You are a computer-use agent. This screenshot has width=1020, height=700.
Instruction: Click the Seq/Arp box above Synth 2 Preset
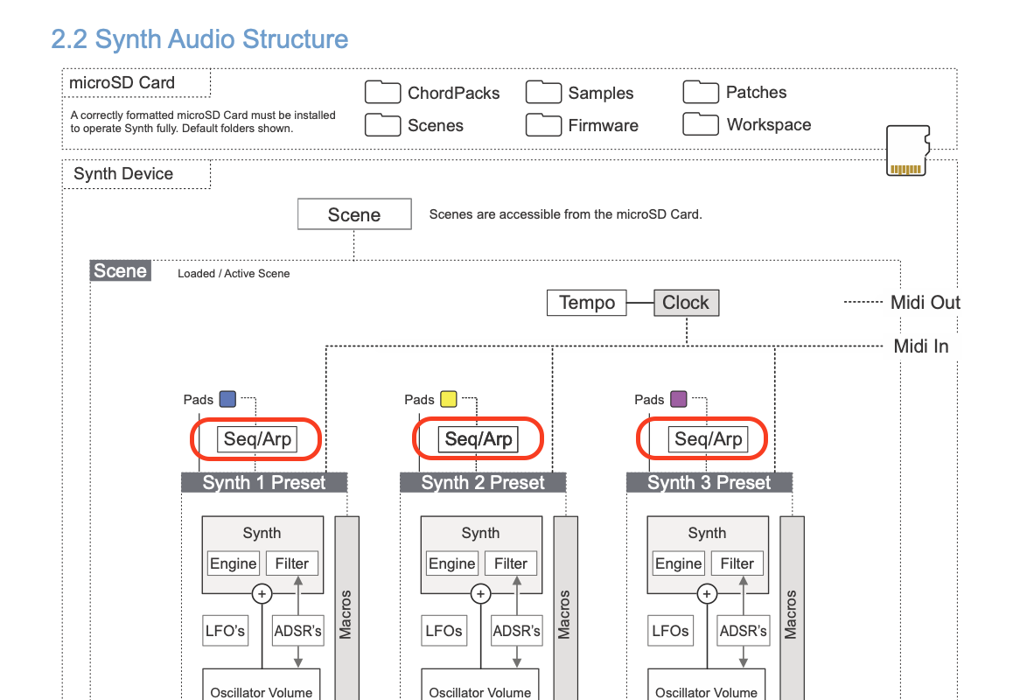pos(479,439)
